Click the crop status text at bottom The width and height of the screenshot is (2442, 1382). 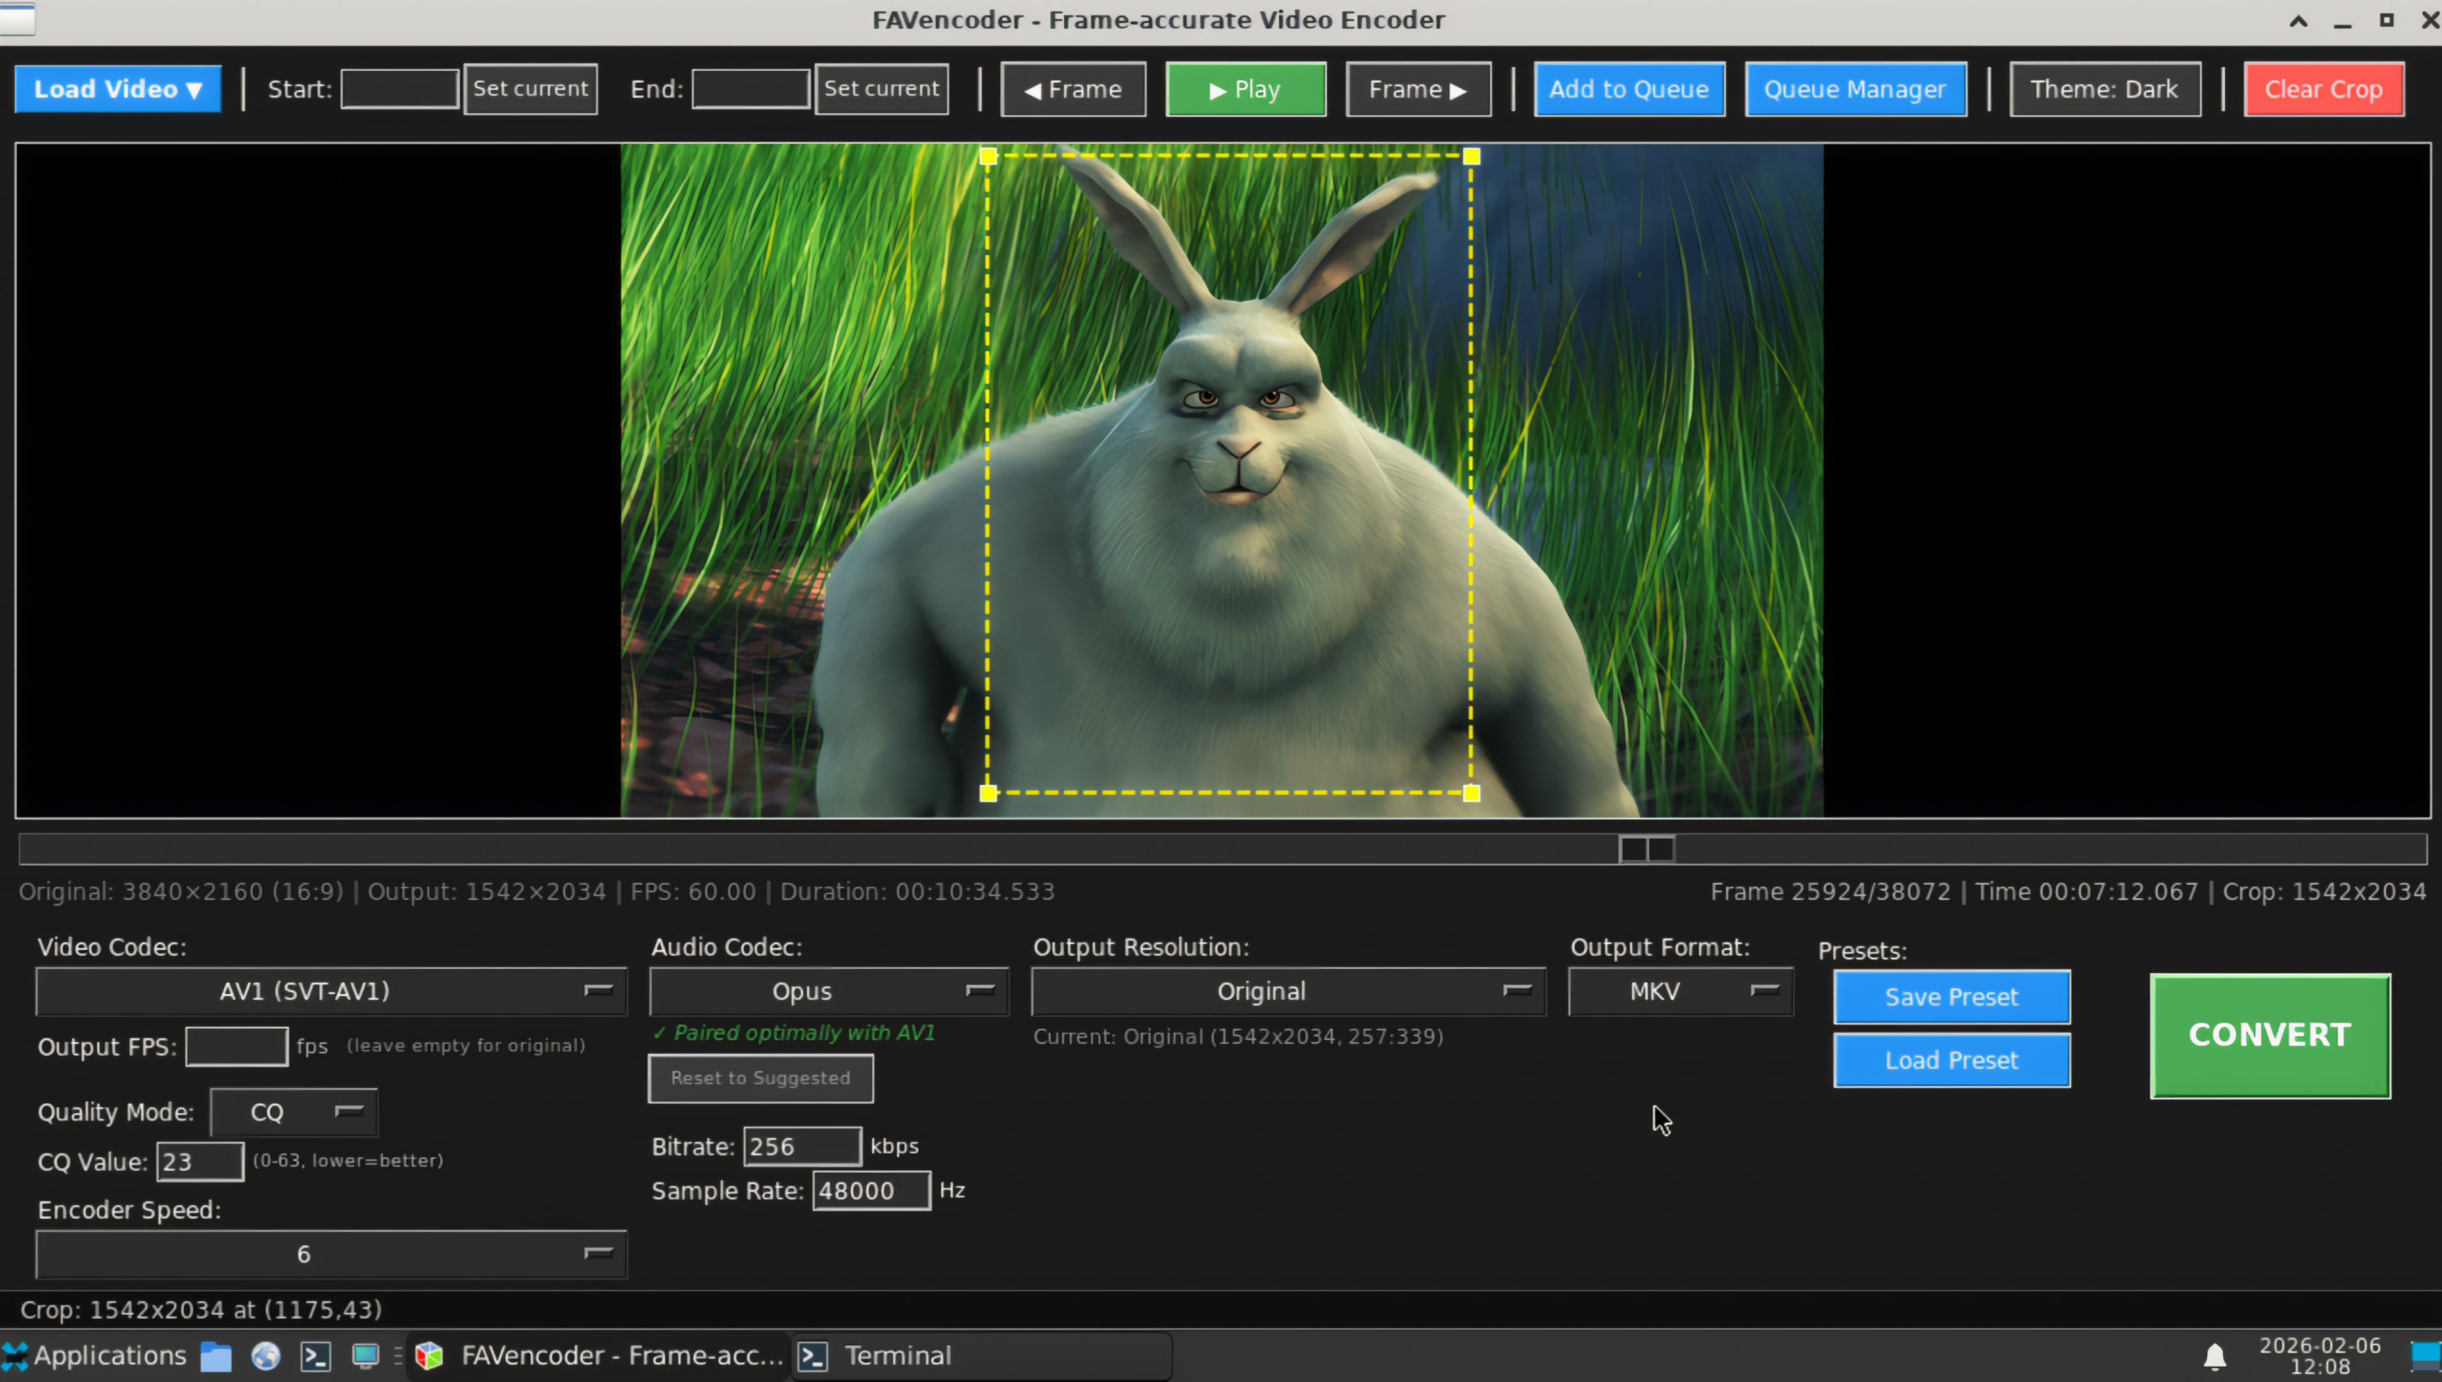pyautogui.click(x=201, y=1310)
